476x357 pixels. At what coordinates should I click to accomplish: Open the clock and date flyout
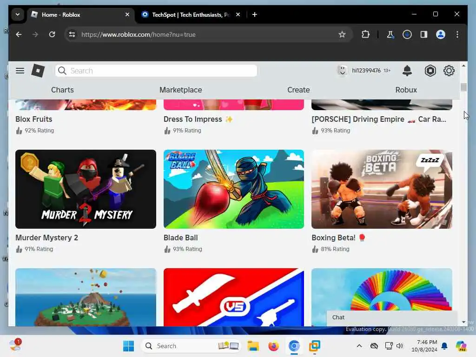pyautogui.click(x=424, y=346)
